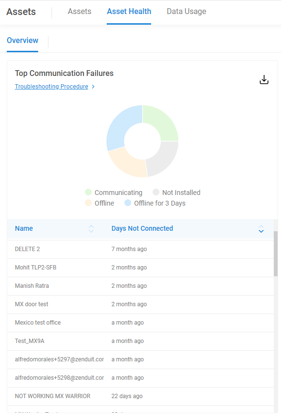281x417 pixels.
Task: Select the Asset Health tab
Action: tap(129, 12)
